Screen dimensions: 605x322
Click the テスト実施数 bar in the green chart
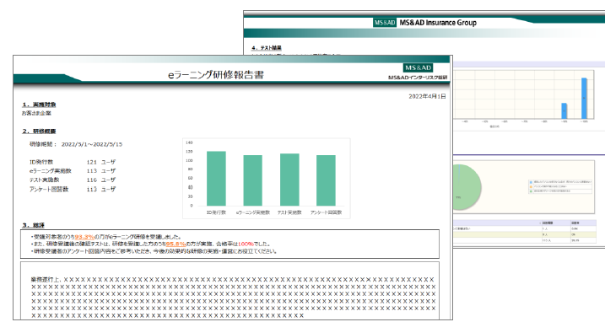tap(289, 180)
